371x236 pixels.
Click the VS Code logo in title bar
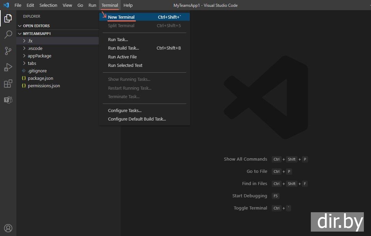(x=6, y=5)
